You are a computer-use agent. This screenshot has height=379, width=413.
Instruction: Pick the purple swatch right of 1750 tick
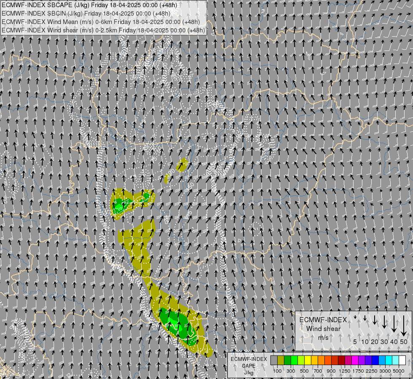[362, 360]
